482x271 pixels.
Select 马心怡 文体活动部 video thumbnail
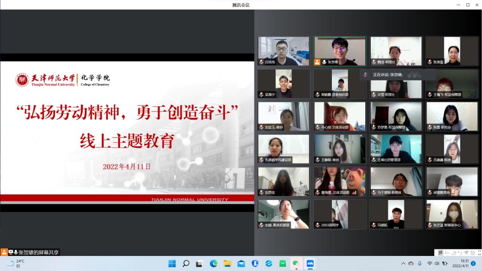click(x=340, y=116)
